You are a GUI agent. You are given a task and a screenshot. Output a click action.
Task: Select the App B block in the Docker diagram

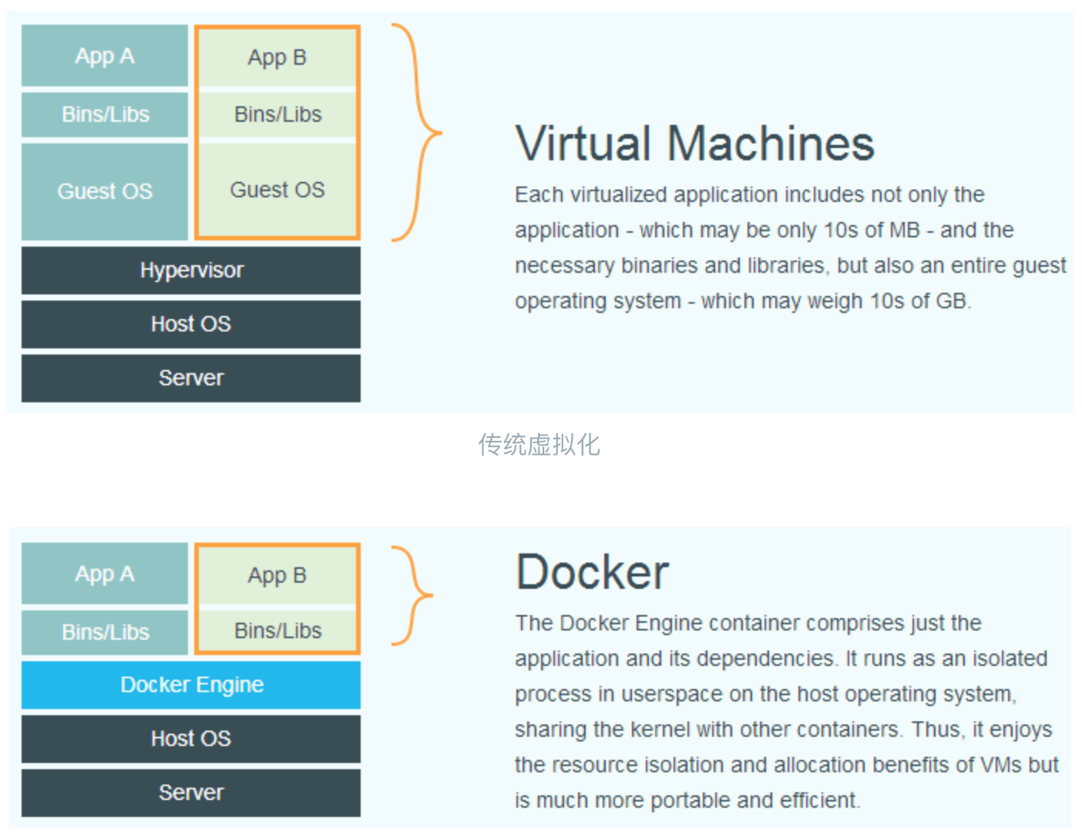pyautogui.click(x=277, y=576)
